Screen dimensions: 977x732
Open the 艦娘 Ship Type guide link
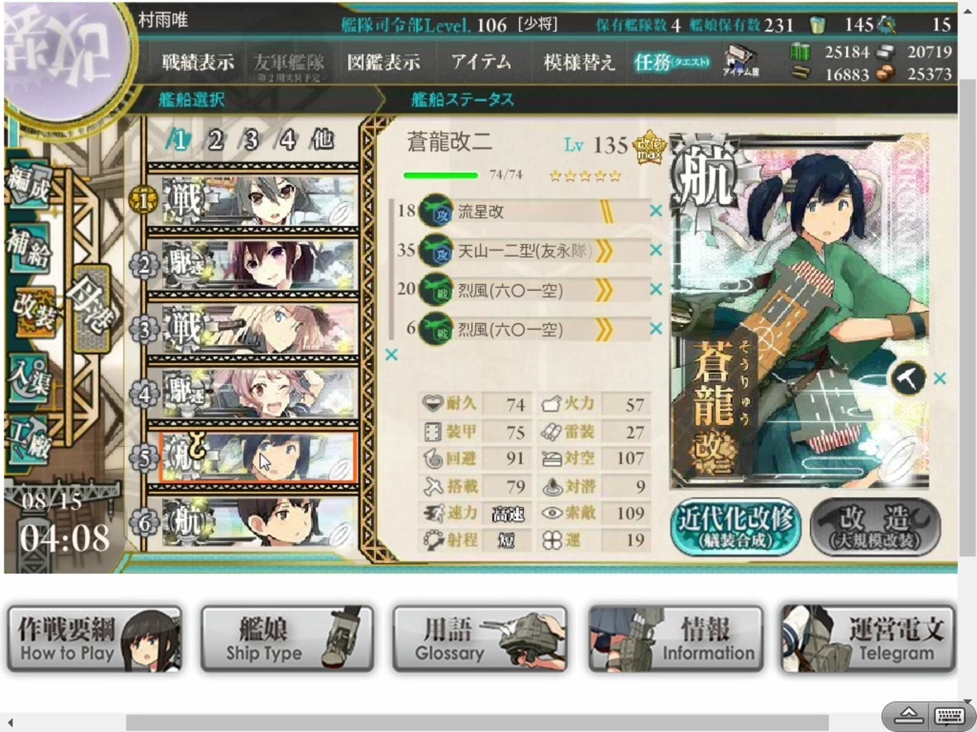point(287,639)
